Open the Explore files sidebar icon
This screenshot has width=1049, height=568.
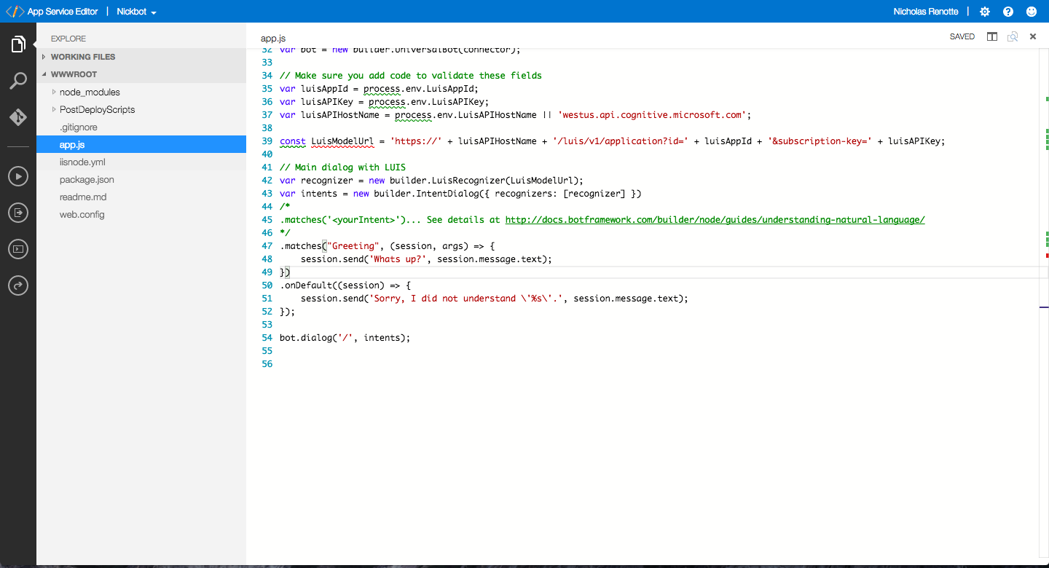pyautogui.click(x=18, y=44)
